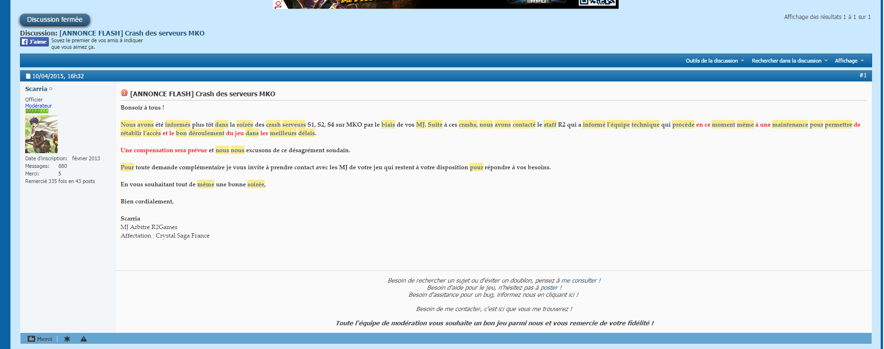
Task: Click Scarria's offline status indicator
Action: coord(51,89)
